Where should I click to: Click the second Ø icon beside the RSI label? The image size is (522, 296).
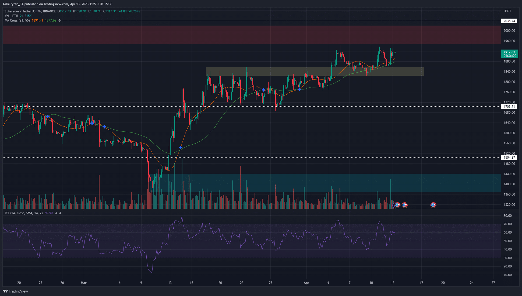60,213
